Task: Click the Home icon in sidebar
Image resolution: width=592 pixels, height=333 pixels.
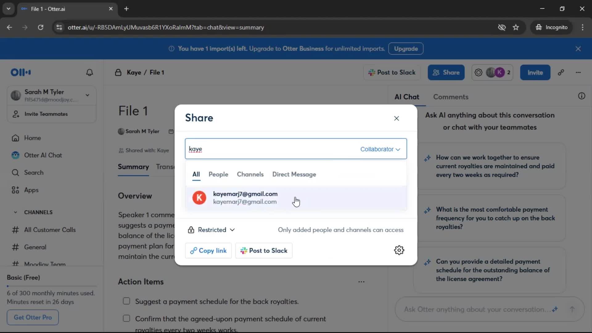Action: coord(15,138)
